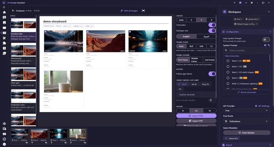Click the Search prompts field
The image size is (274, 147).
pos(247,51)
